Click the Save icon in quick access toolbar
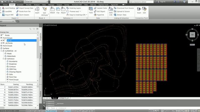Image resolution: width=200 pixels, height=112 pixels. pyautogui.click(x=9, y=2)
